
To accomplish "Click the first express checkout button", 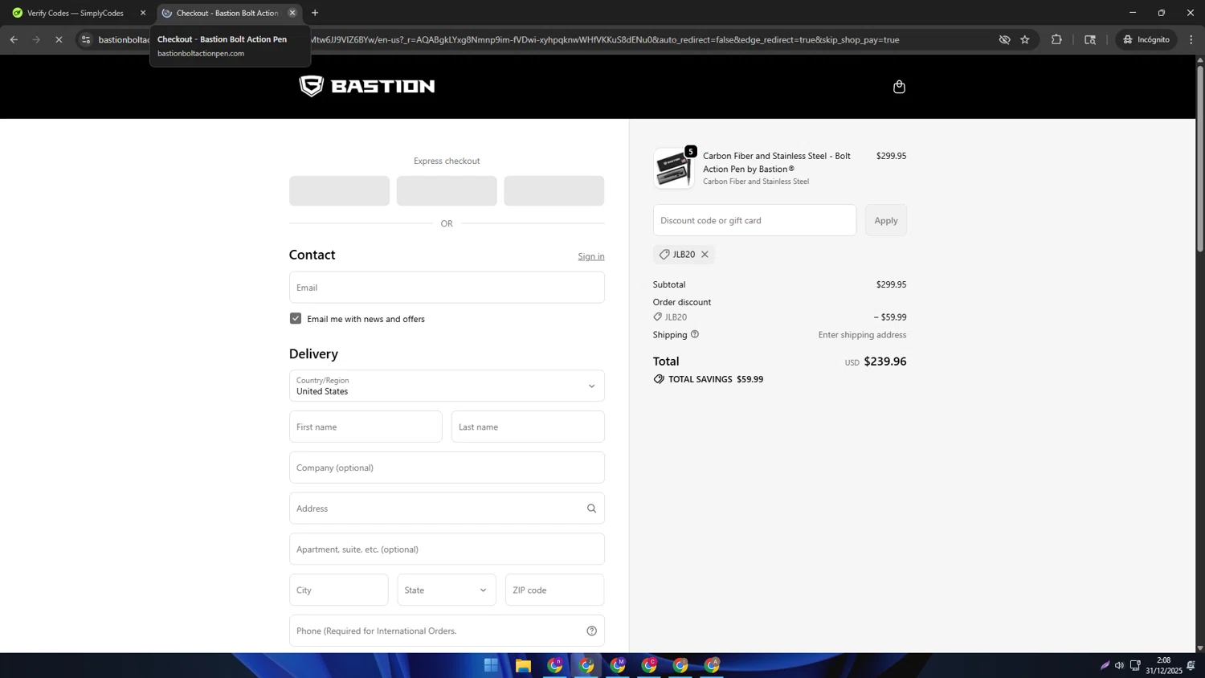I will coord(339,191).
